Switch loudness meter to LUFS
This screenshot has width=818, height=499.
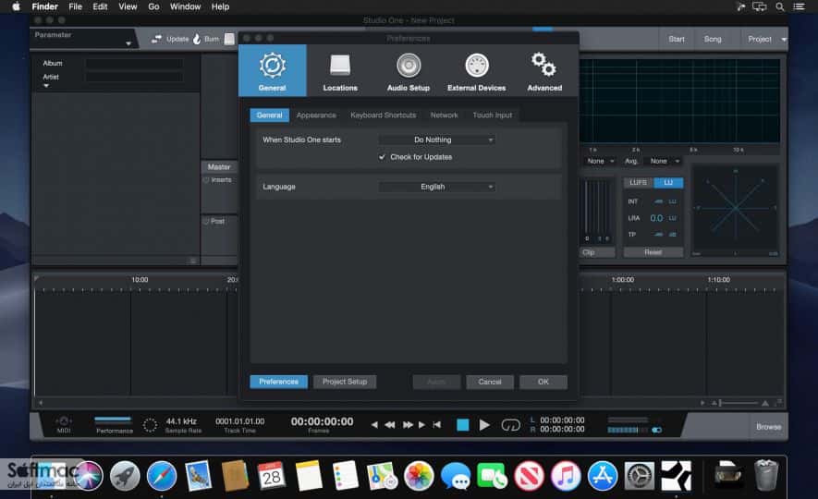(638, 182)
